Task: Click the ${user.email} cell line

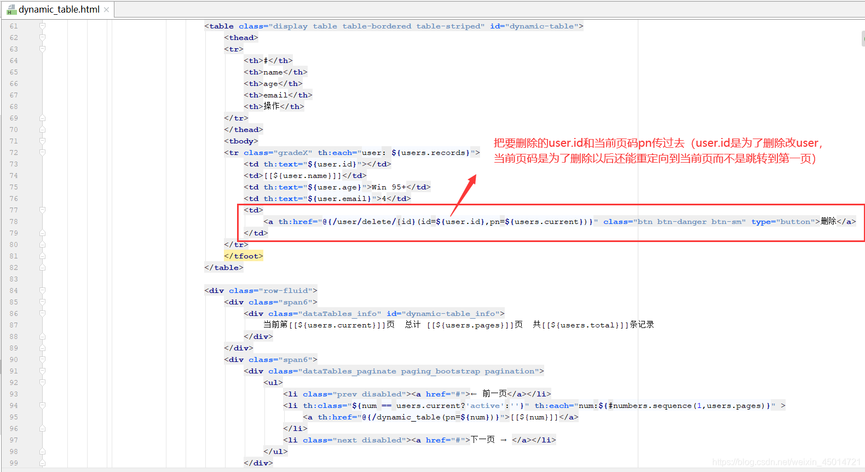Action: pos(327,198)
